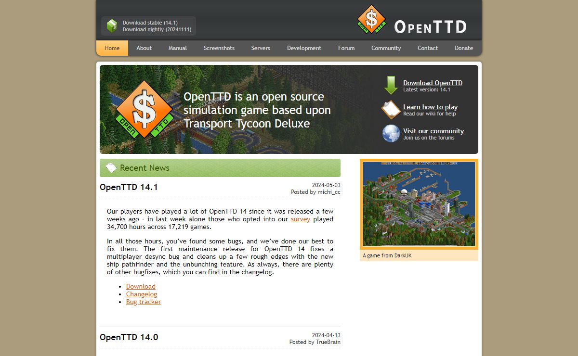
Task: Click the banner tagline about Transport Tycoon Deluxe
Action: 257,110
